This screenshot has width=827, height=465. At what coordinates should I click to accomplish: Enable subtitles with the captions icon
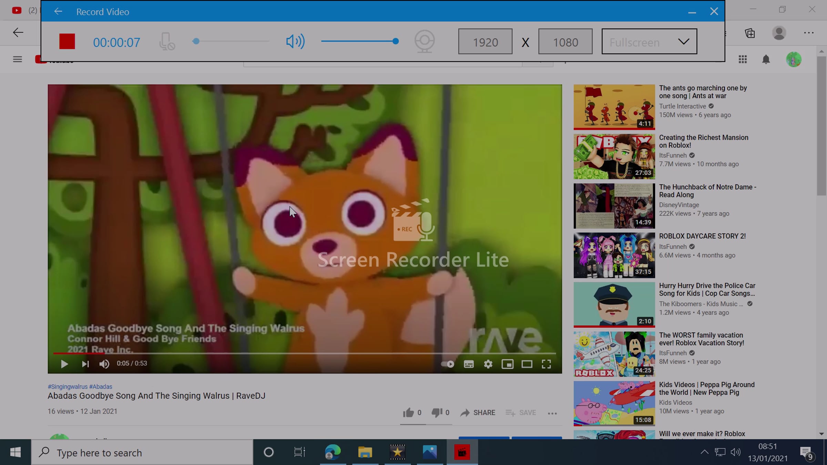tap(469, 364)
